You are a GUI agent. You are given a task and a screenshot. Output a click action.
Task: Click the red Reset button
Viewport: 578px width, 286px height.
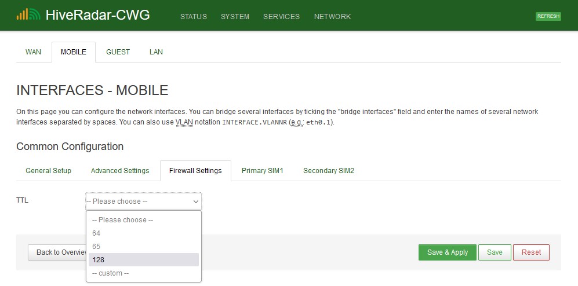point(530,252)
